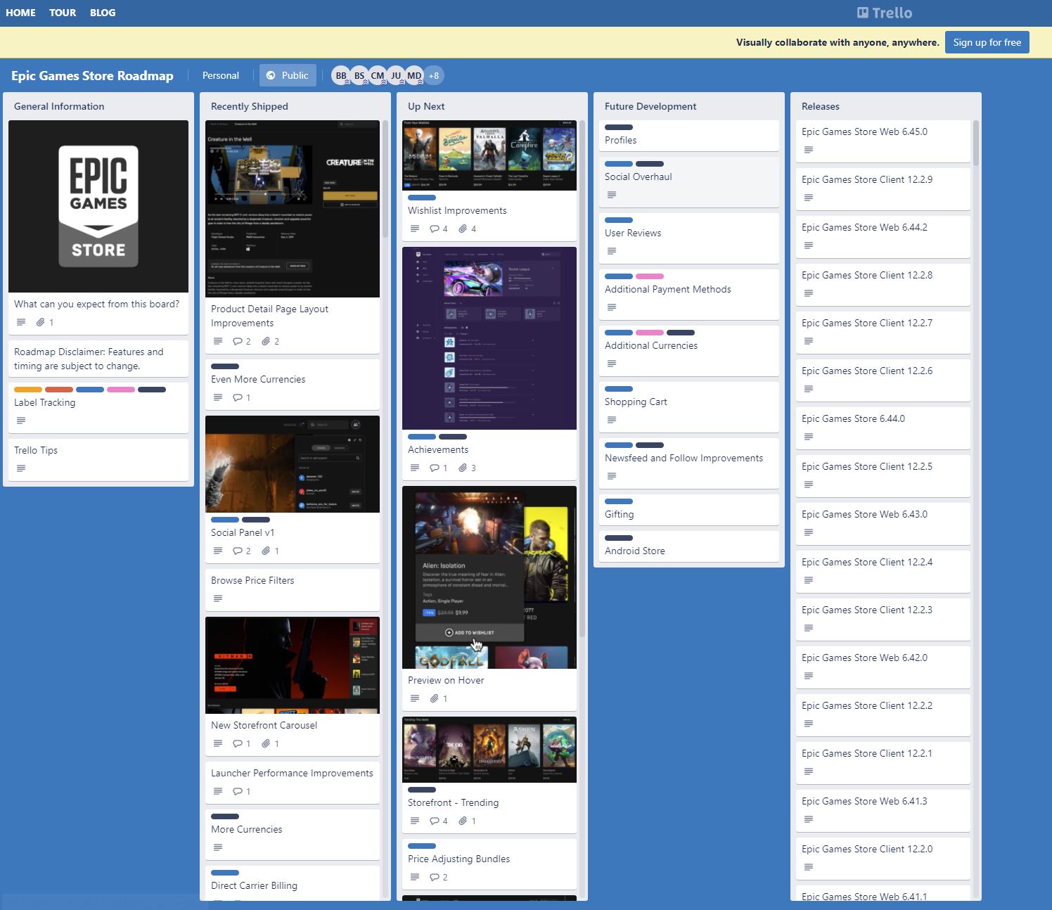Image resolution: width=1052 pixels, height=910 pixels.
Task: Click the Personal board label
Action: click(x=221, y=75)
